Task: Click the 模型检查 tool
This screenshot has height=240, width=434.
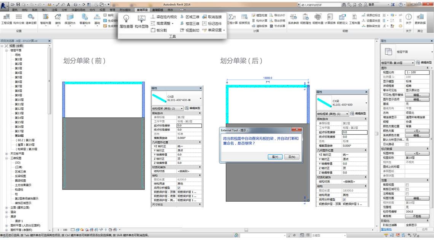Action: pyautogui.click(x=259, y=15)
